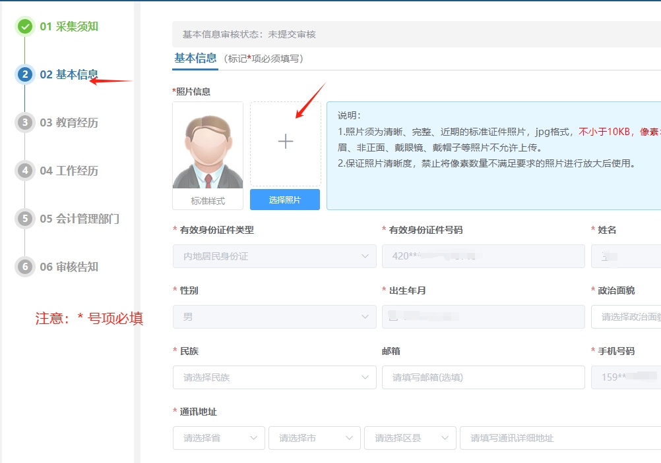Viewport: 661px width, 463px height.
Task: Expand the 请选择区县 district dropdown
Action: pos(410,438)
